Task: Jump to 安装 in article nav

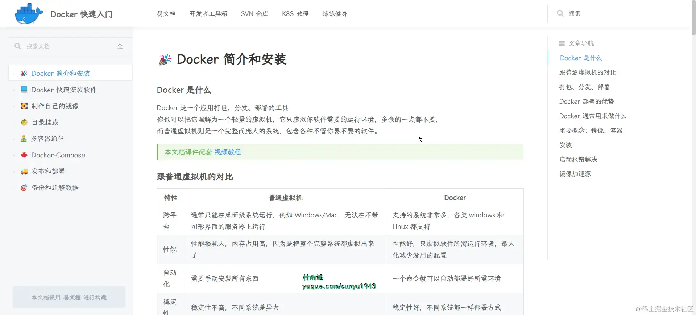Action: [565, 145]
